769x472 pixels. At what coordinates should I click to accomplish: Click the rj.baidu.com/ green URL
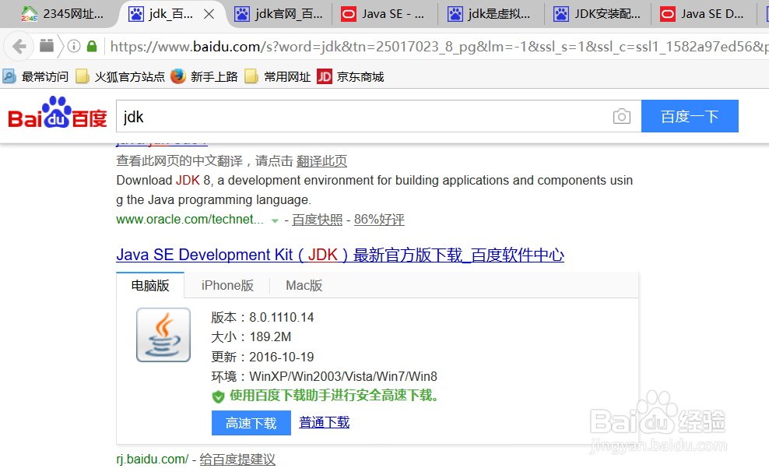152,460
